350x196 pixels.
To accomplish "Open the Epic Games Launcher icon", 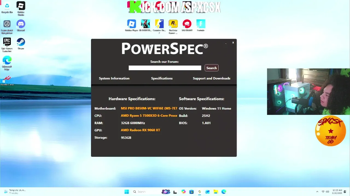I will (7, 45).
